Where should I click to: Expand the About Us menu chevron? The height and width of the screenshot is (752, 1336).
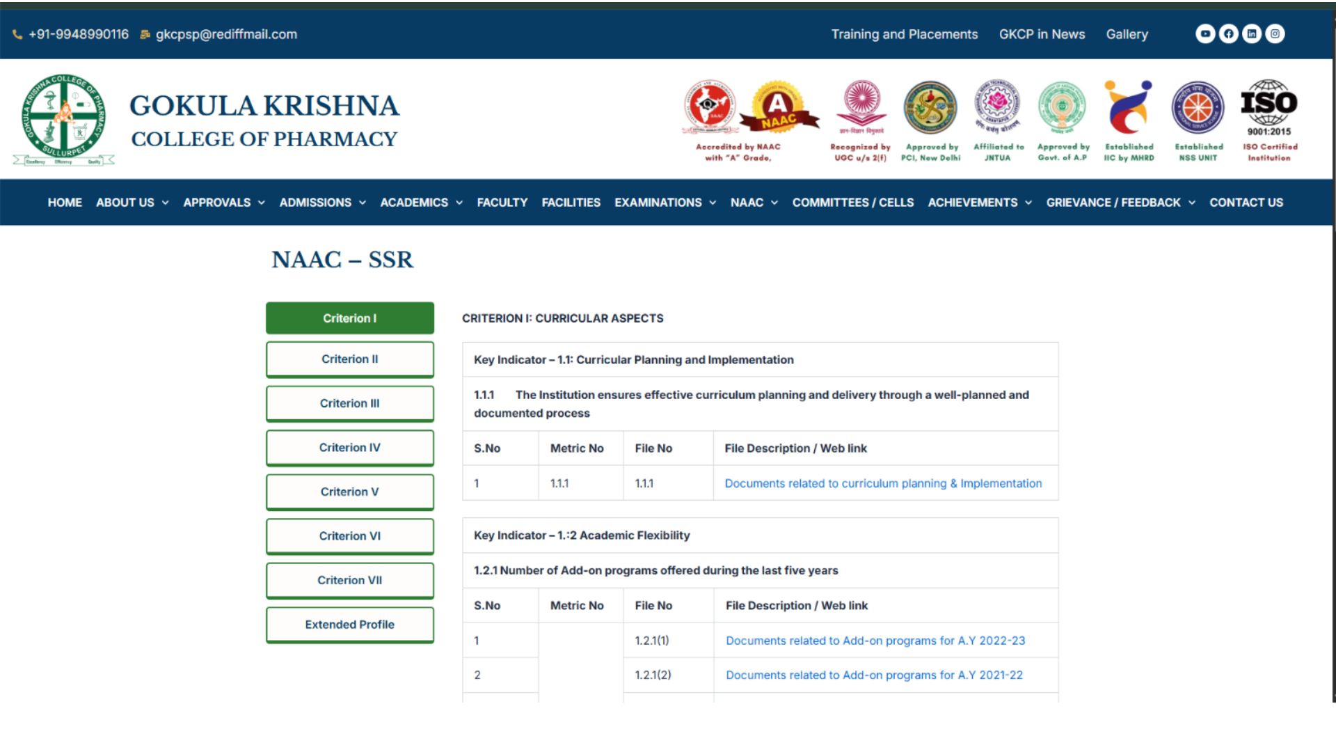[166, 203]
